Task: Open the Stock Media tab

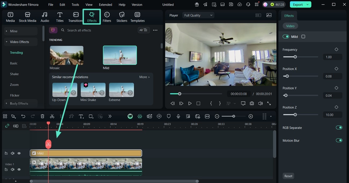Action: (x=27, y=17)
